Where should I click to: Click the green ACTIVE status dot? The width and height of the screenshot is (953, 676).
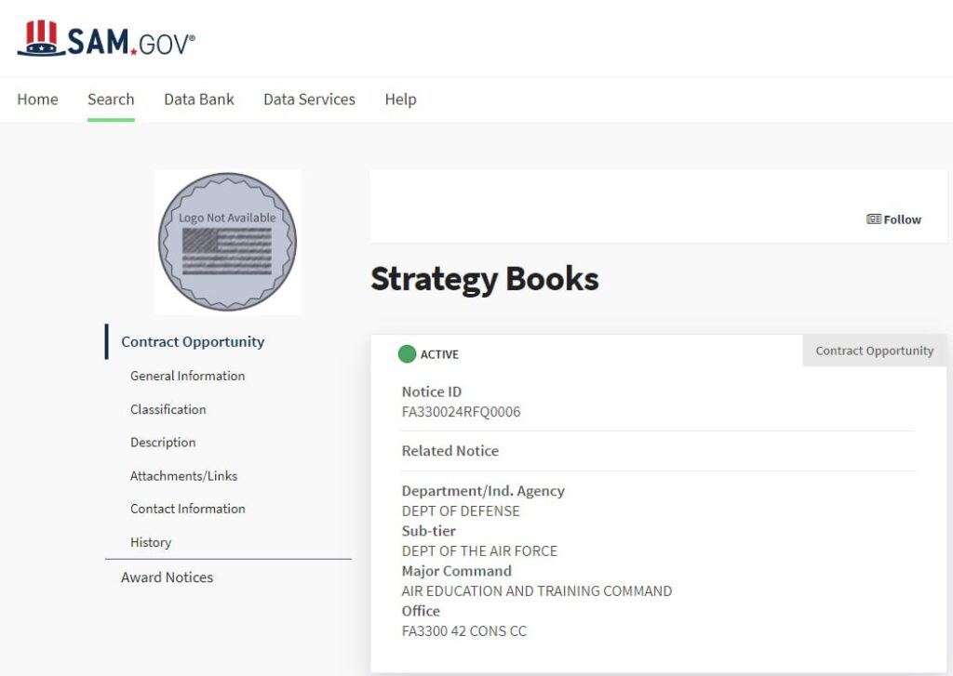pos(407,354)
